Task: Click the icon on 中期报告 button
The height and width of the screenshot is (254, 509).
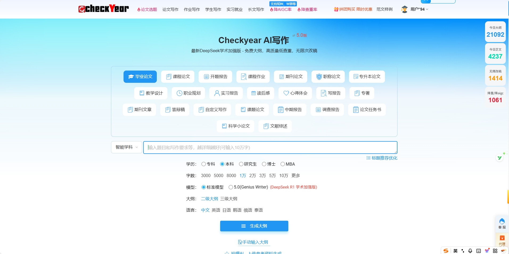Action: click(281, 110)
